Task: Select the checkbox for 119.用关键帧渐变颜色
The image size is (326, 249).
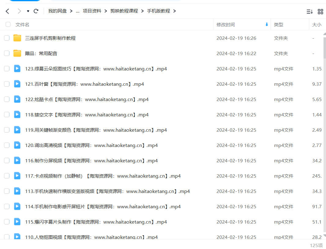Action: [7, 130]
